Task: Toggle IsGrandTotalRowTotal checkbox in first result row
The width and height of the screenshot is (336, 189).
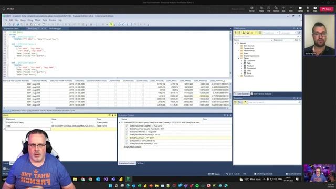Action: (x=98, y=84)
